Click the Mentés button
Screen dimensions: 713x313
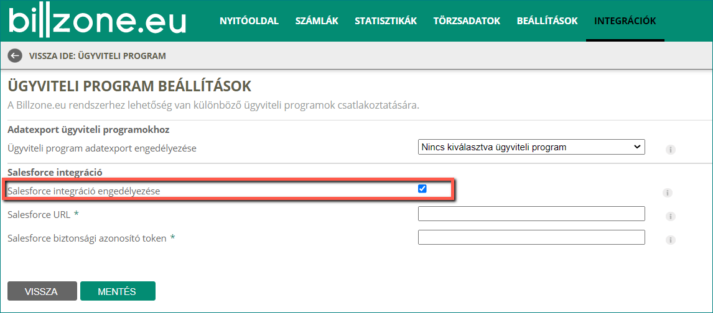point(118,291)
